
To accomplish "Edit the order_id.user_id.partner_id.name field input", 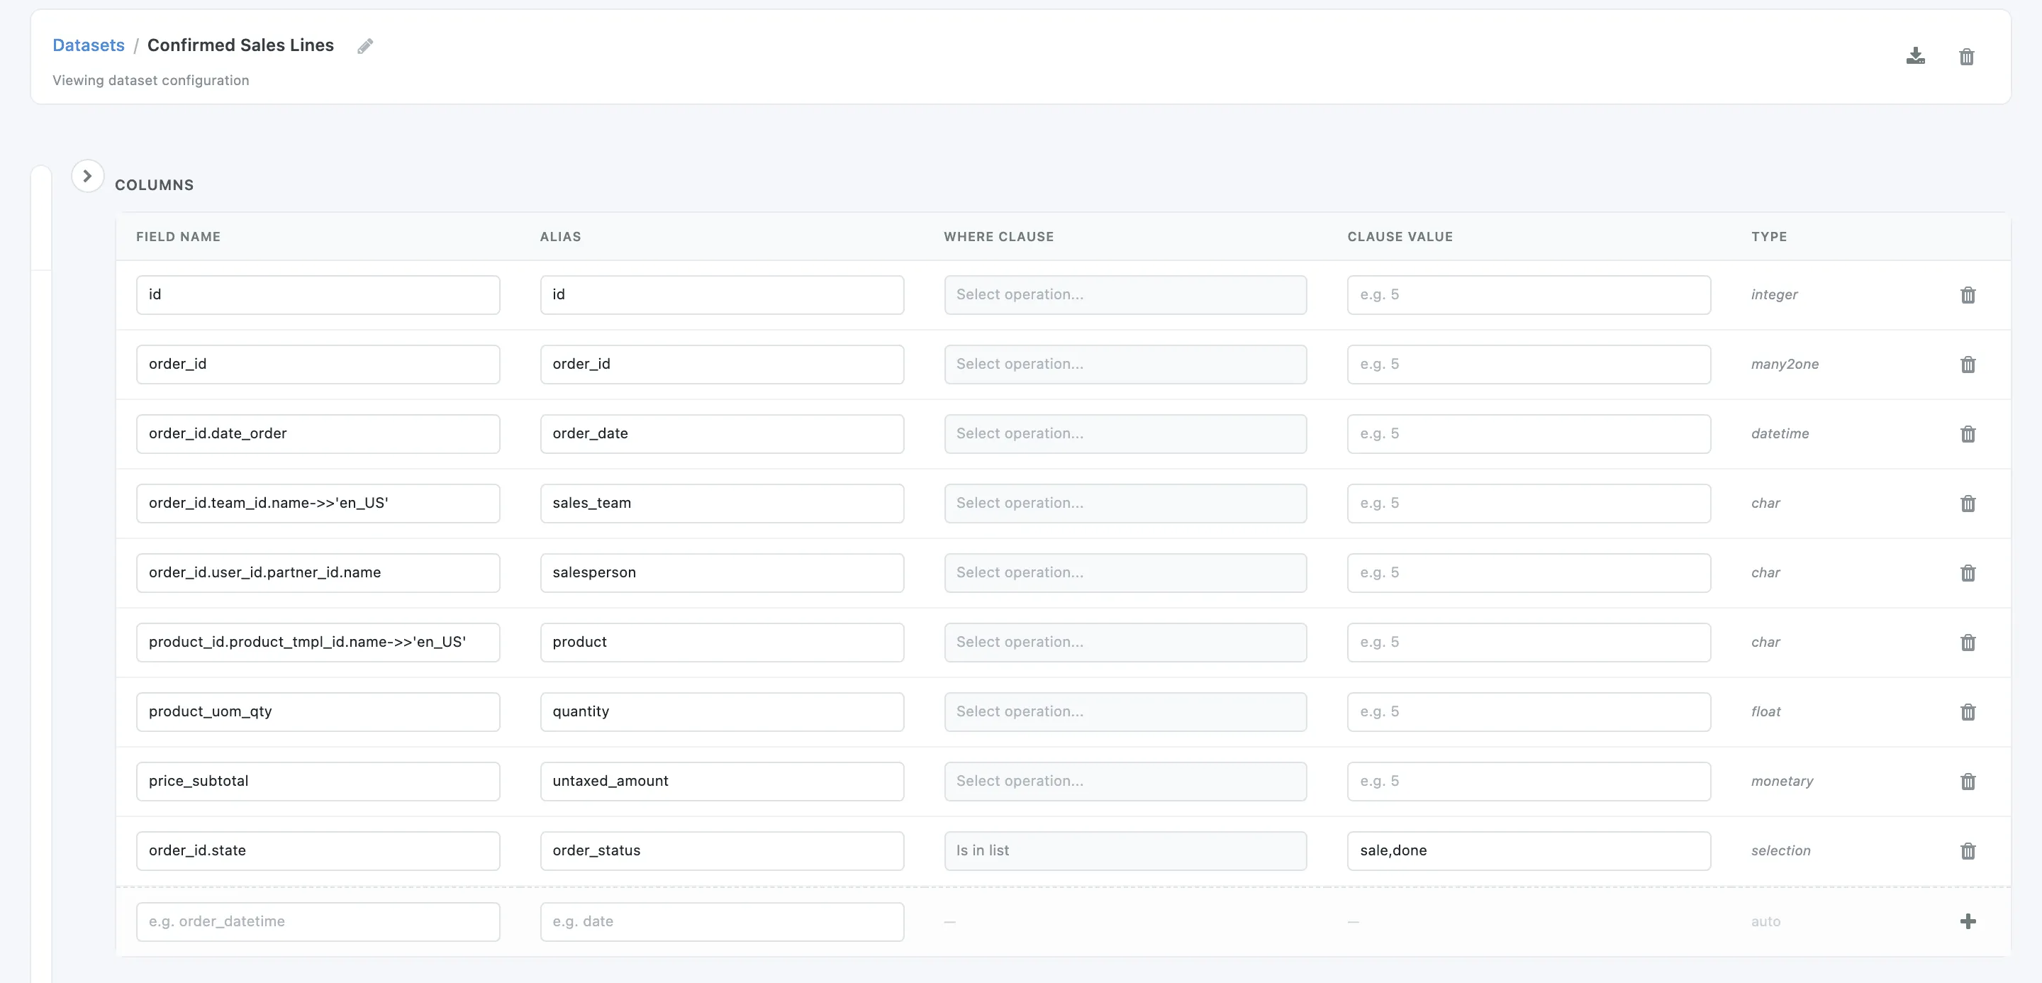I will tap(318, 573).
